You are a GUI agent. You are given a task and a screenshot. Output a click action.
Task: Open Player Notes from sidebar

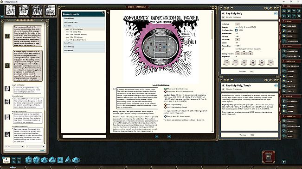click(x=291, y=56)
